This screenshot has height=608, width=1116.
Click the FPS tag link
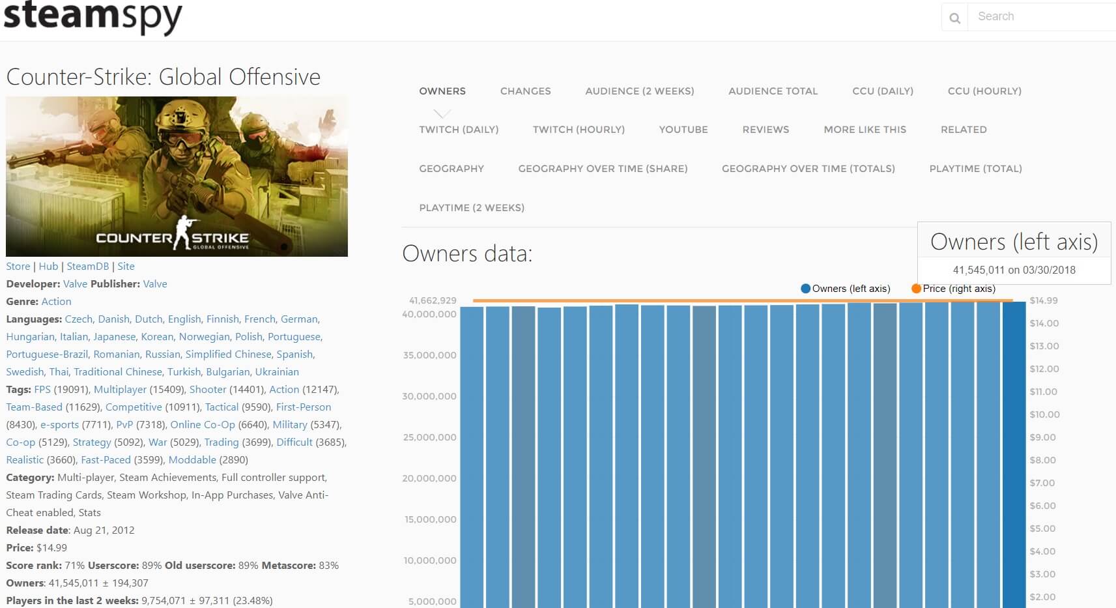(x=42, y=390)
